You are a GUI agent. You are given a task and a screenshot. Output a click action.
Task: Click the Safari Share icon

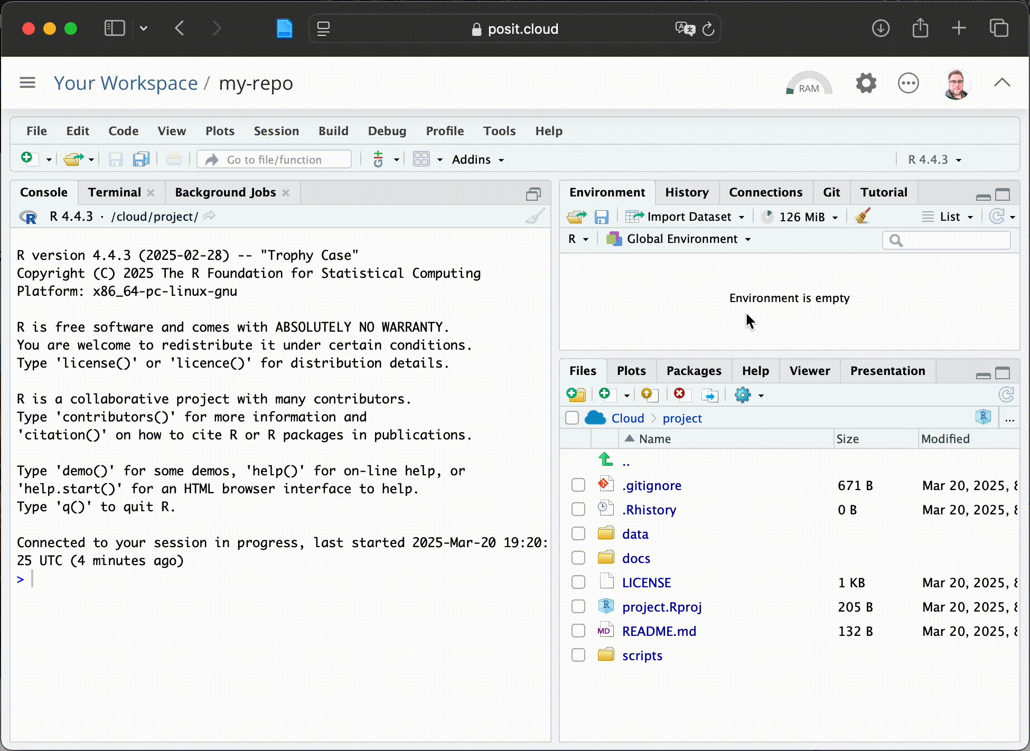[920, 28]
